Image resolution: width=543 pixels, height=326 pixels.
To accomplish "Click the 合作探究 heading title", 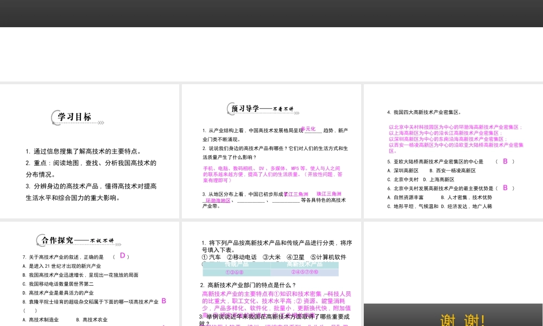I will (57, 240).
